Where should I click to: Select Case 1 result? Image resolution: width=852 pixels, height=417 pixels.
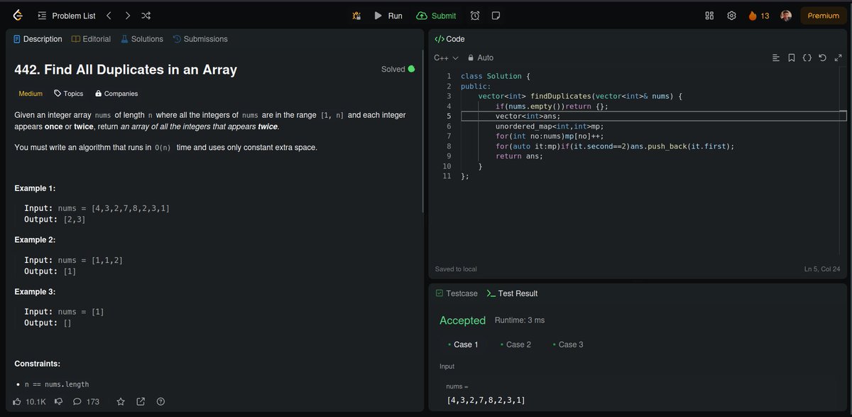point(463,345)
